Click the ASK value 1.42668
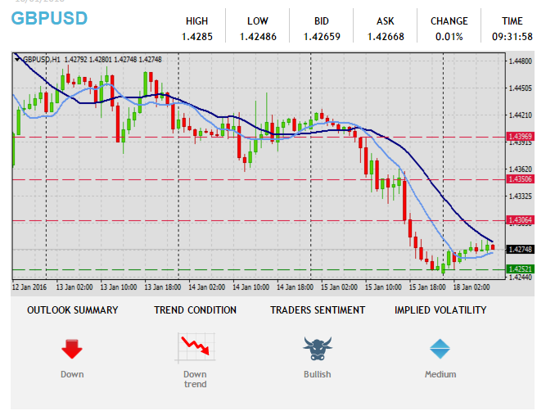 point(386,37)
